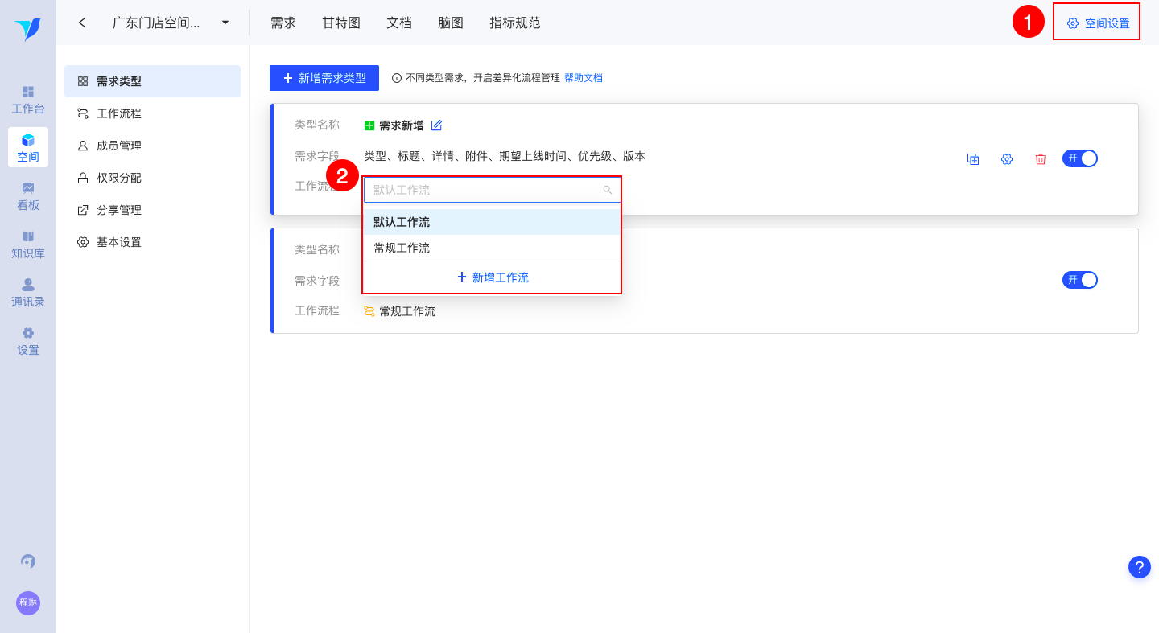Delete the 需求新增 requirement type
Image resolution: width=1159 pixels, height=633 pixels.
[1040, 159]
